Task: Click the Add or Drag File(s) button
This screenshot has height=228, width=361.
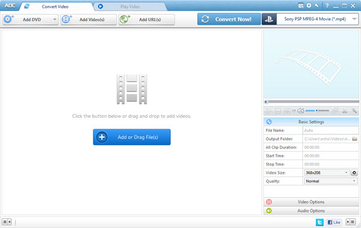Action: 132,137
